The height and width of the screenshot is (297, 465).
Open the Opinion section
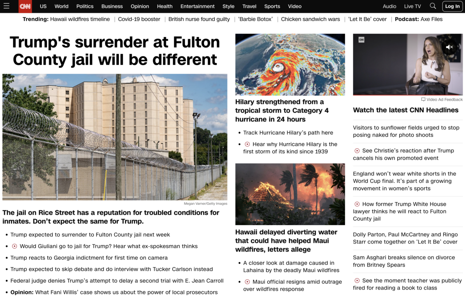click(140, 6)
